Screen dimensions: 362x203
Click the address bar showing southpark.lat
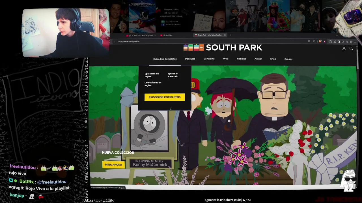point(209,41)
